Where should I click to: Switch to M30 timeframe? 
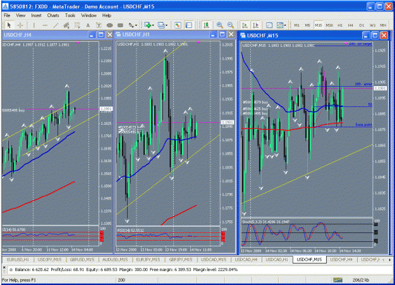[x=329, y=25]
